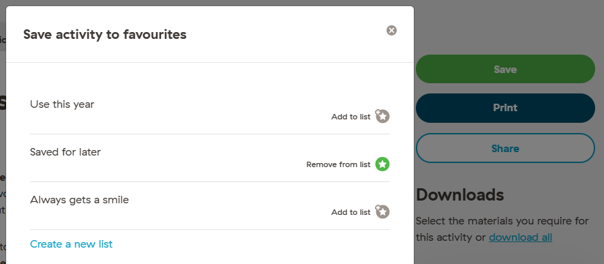Image resolution: width=604 pixels, height=264 pixels.
Task: Click the dark blue Print button
Action: [x=505, y=108]
